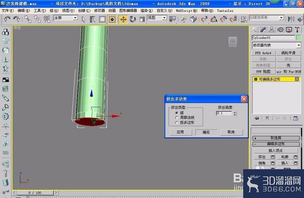
Task: Switch to the Modify command panel tab
Action: 263,30
